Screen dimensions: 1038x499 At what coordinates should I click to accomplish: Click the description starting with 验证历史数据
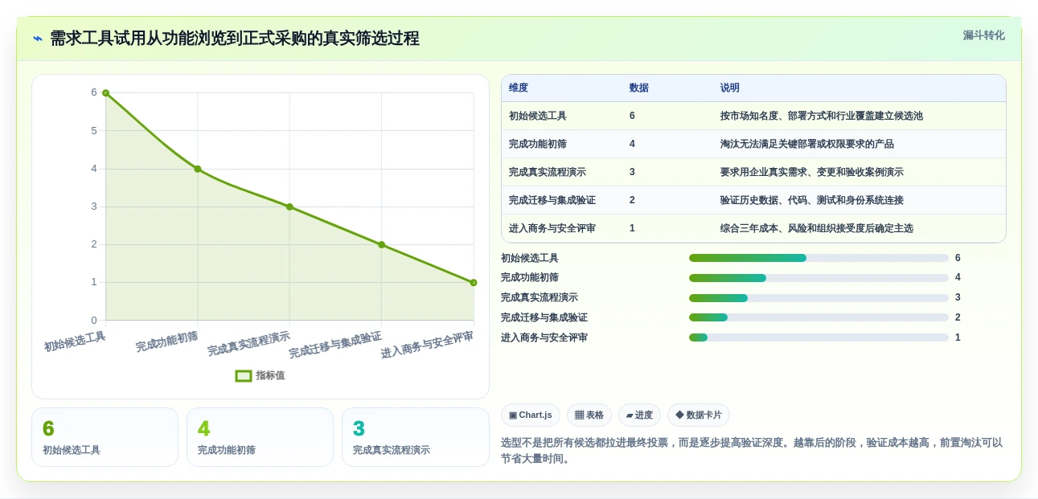pos(812,200)
